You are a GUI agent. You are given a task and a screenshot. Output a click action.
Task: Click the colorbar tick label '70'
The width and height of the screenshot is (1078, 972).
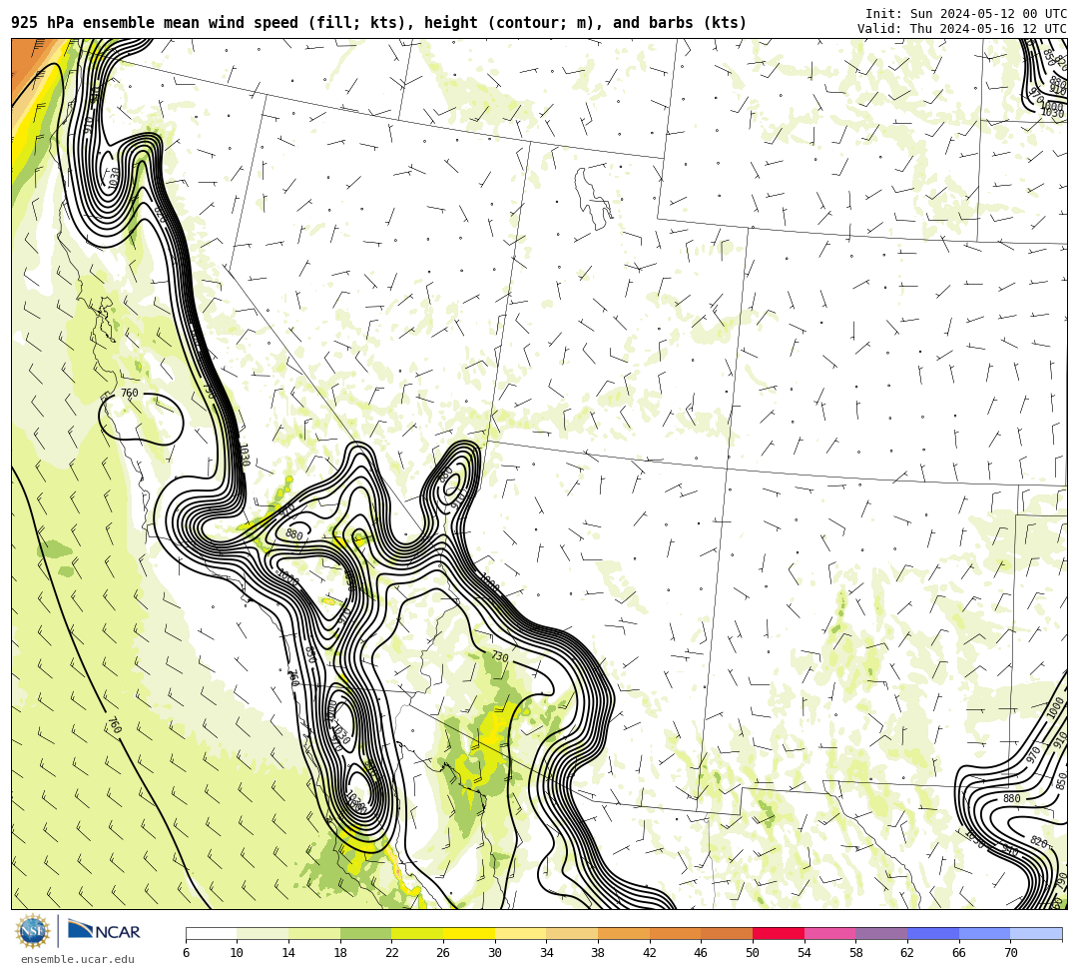1010,953
